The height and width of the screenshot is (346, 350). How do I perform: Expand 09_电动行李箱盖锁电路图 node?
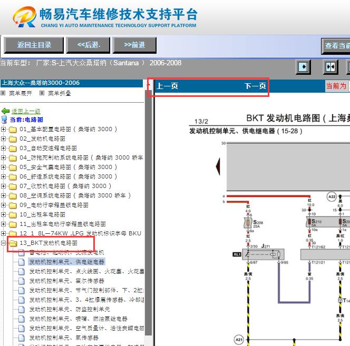tap(3, 205)
